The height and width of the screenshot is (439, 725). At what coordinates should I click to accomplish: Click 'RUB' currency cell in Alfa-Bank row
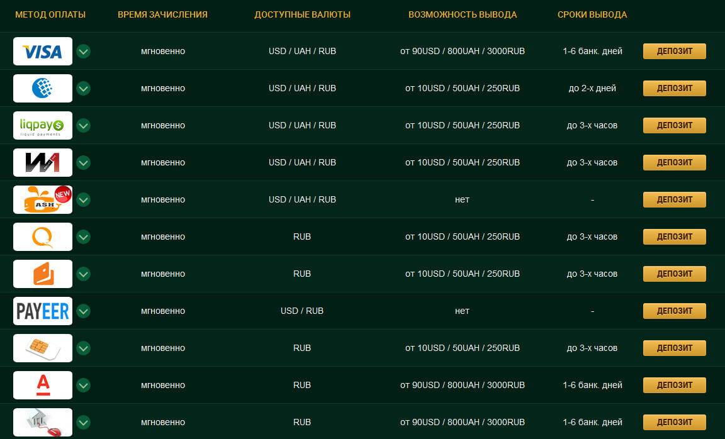(x=302, y=385)
